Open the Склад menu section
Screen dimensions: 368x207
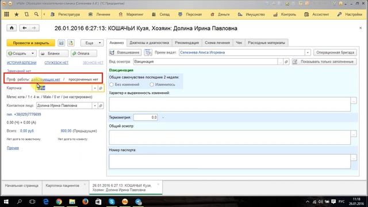click(x=161, y=14)
